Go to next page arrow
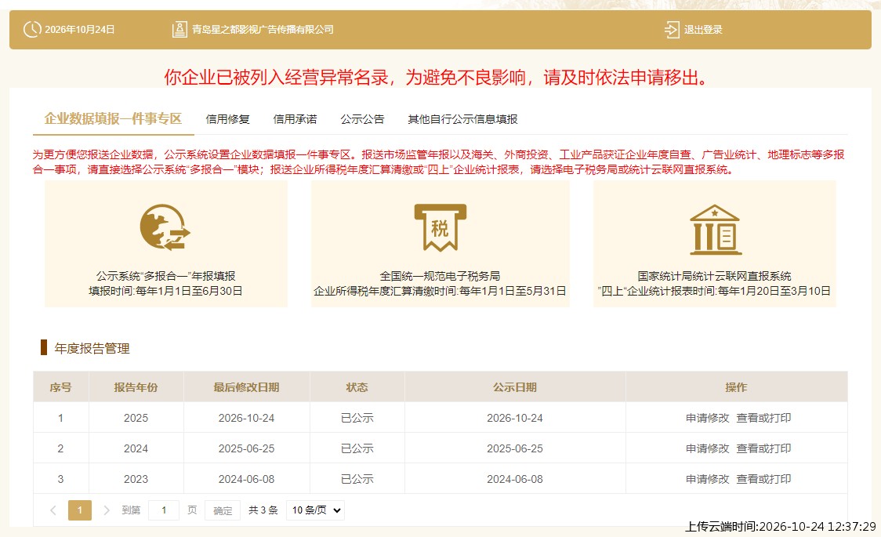The image size is (881, 537). click(106, 510)
